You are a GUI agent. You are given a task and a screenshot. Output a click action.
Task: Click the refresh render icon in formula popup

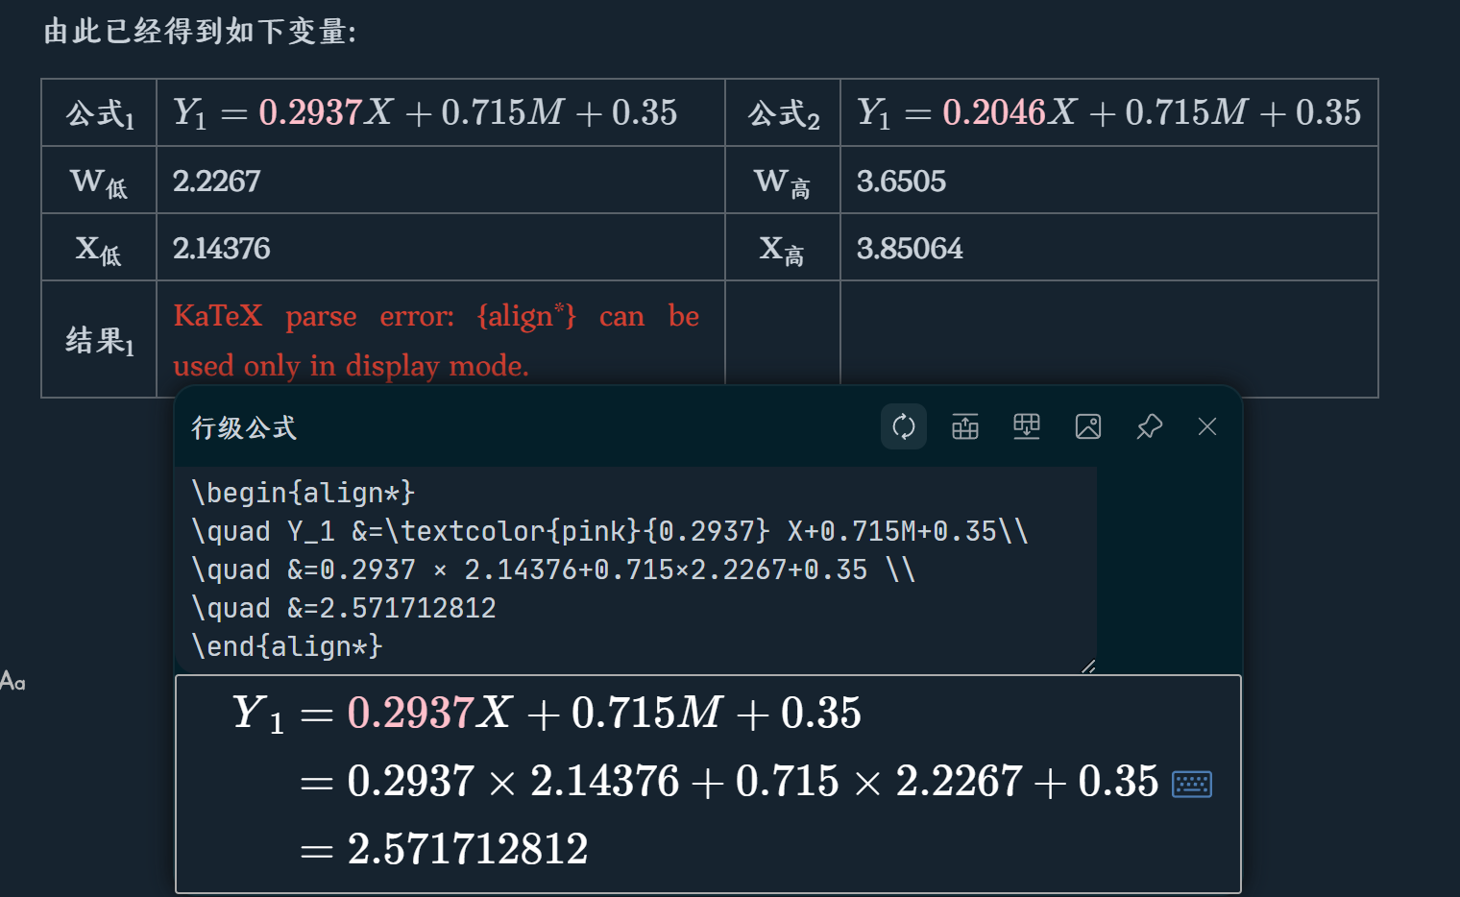click(904, 426)
